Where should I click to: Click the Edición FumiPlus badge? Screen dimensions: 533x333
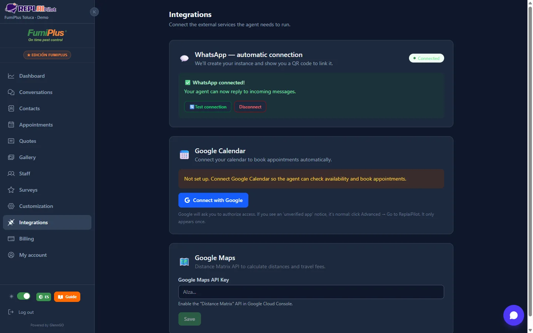47,55
